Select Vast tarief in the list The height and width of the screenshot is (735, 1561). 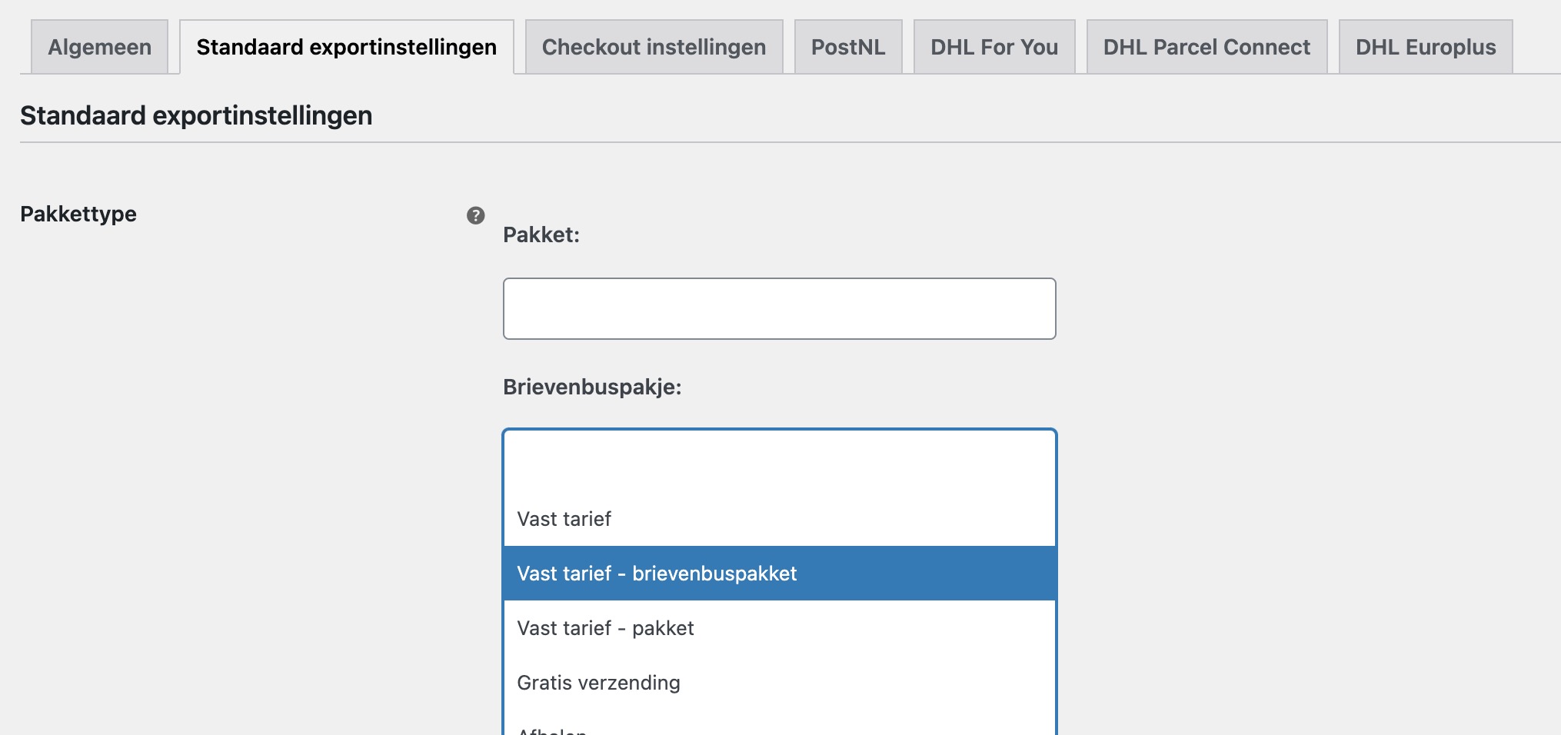pos(564,519)
